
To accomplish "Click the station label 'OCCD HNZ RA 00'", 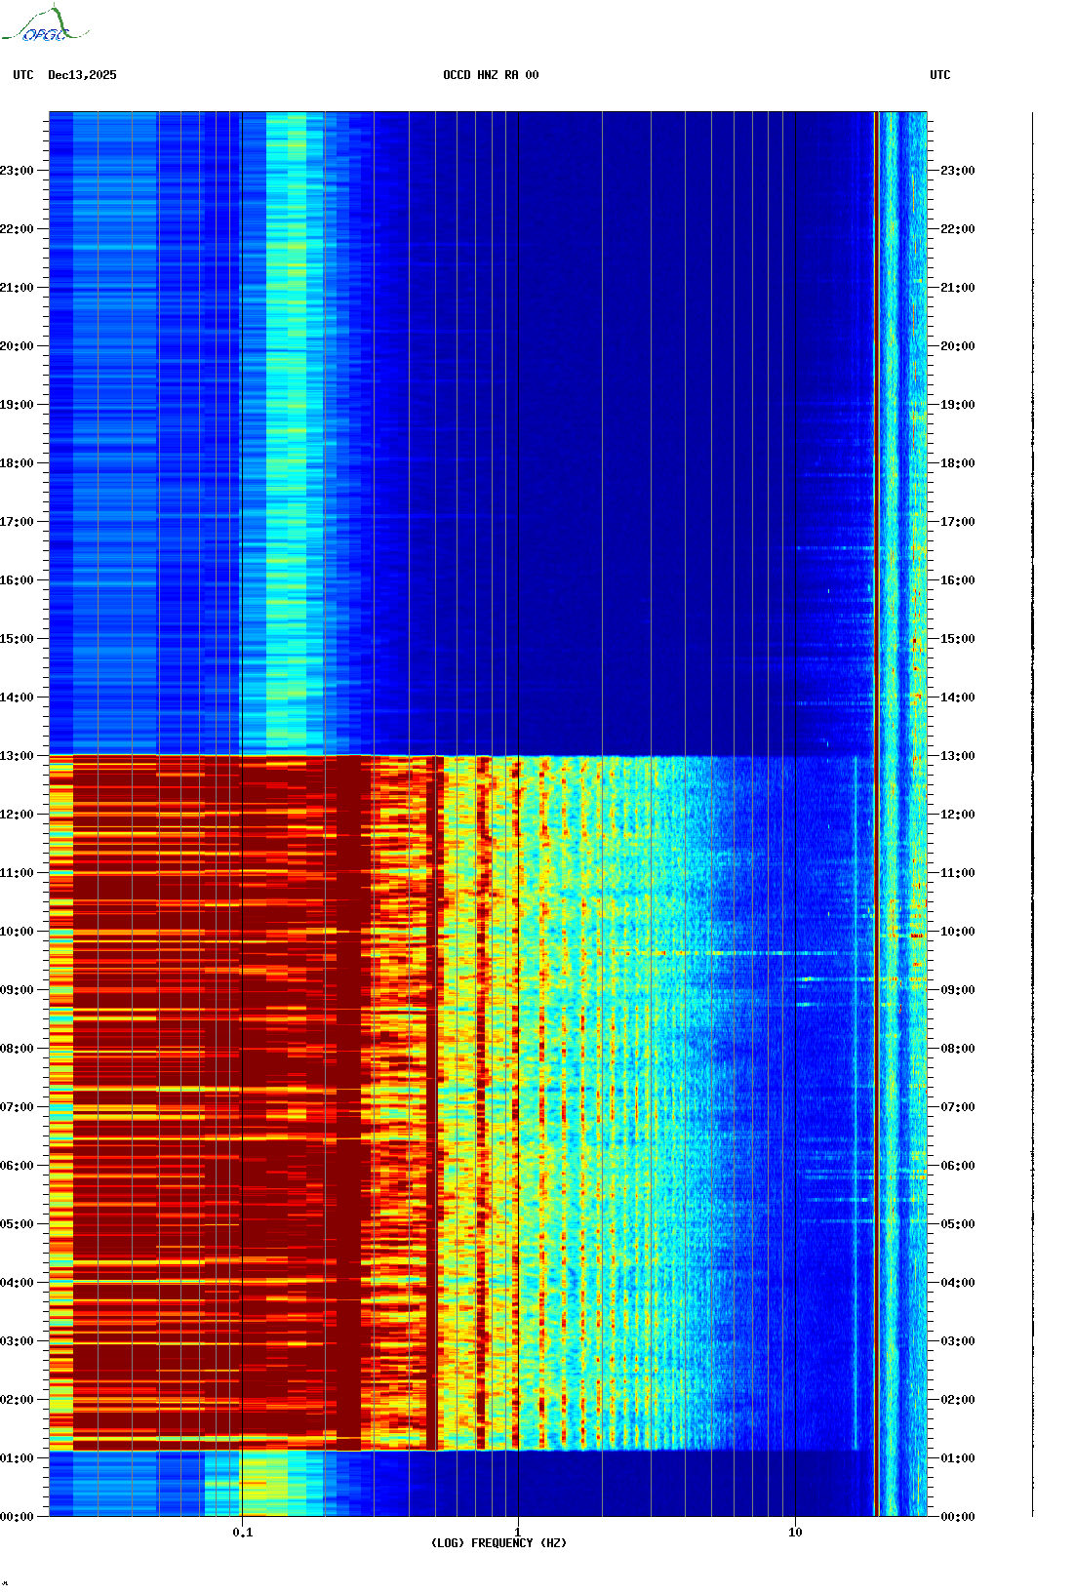I will click(491, 75).
